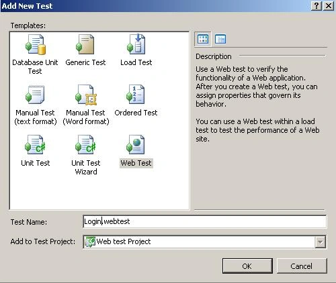Image resolution: width=336 pixels, height=283 pixels.
Task: Choose the Generic Test template icon
Action: coord(85,44)
